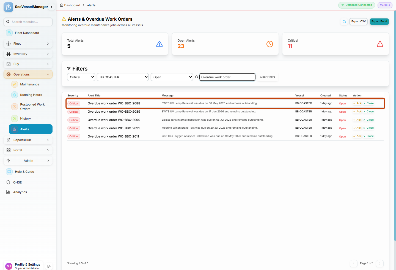
Task: Click the SU user avatar
Action: click(9, 266)
